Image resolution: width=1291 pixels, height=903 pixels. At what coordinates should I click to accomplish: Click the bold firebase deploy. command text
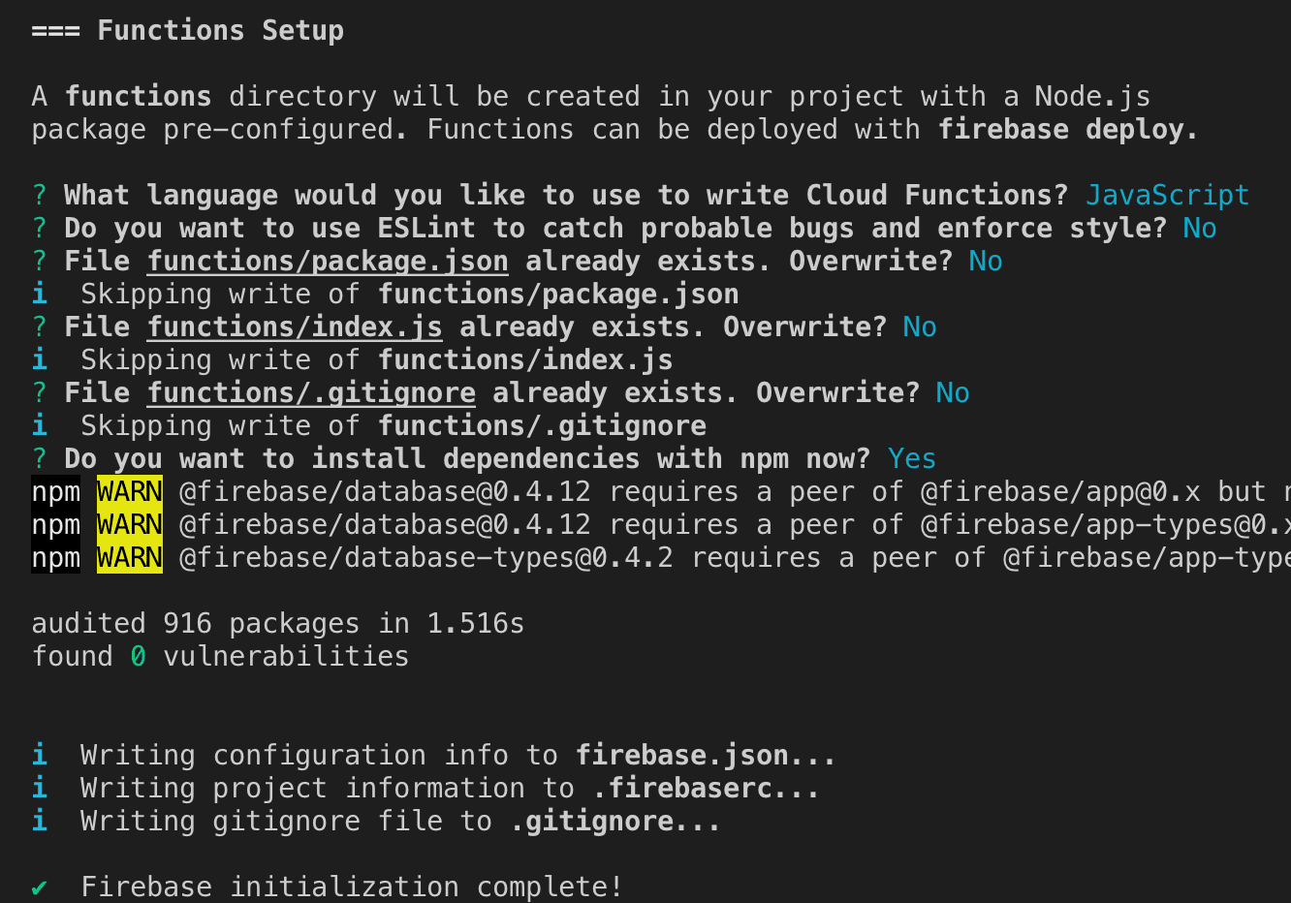point(1068,130)
